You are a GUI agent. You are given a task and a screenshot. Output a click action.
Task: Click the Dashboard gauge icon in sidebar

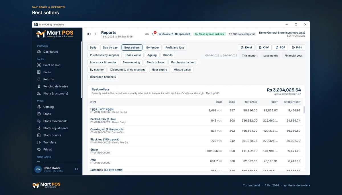pos(39,52)
